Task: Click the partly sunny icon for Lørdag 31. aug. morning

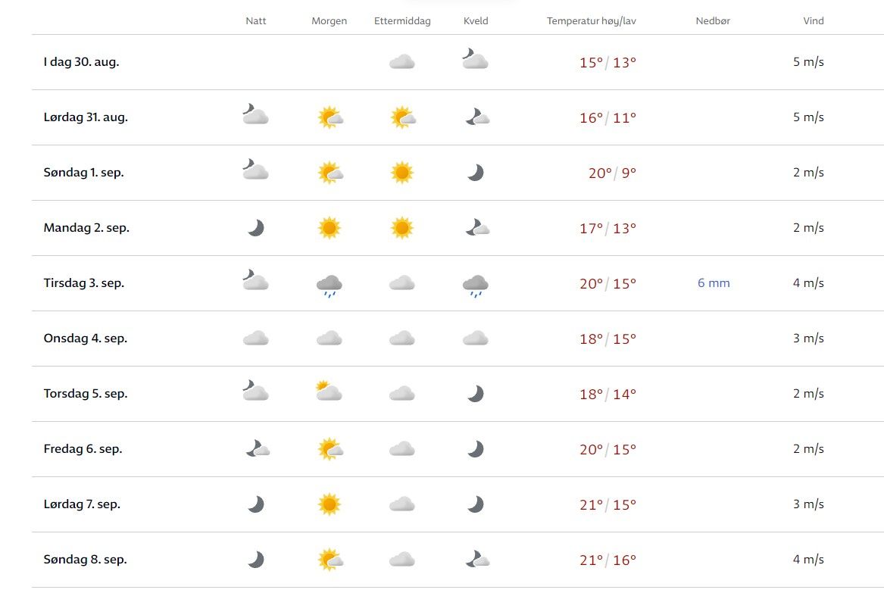Action: [330, 117]
